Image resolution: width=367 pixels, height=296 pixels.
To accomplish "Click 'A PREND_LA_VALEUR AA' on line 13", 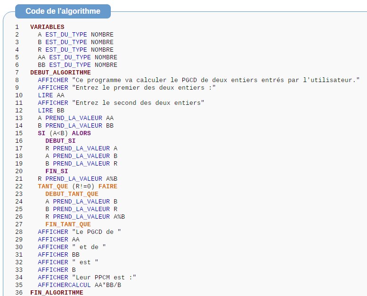I will [76, 118].
